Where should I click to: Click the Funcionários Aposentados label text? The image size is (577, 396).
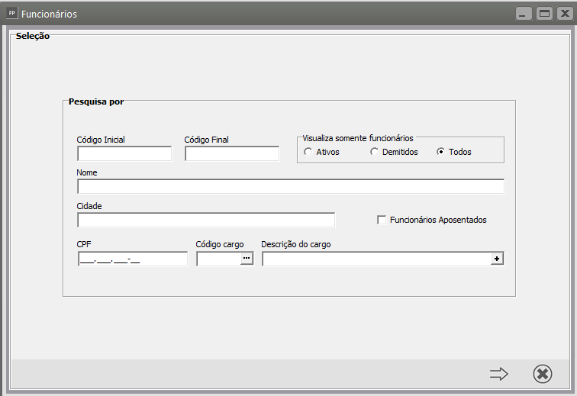438,220
